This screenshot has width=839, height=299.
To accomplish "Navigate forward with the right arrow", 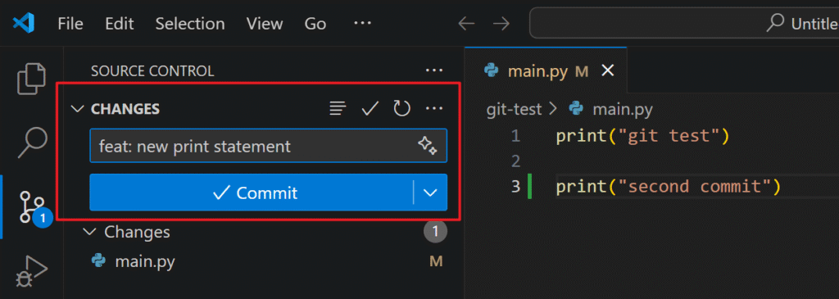I will (501, 24).
